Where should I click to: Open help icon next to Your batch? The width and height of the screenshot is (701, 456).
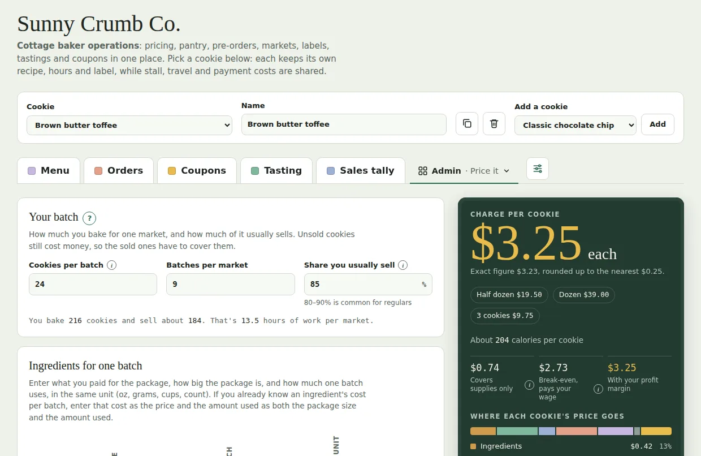pos(89,218)
